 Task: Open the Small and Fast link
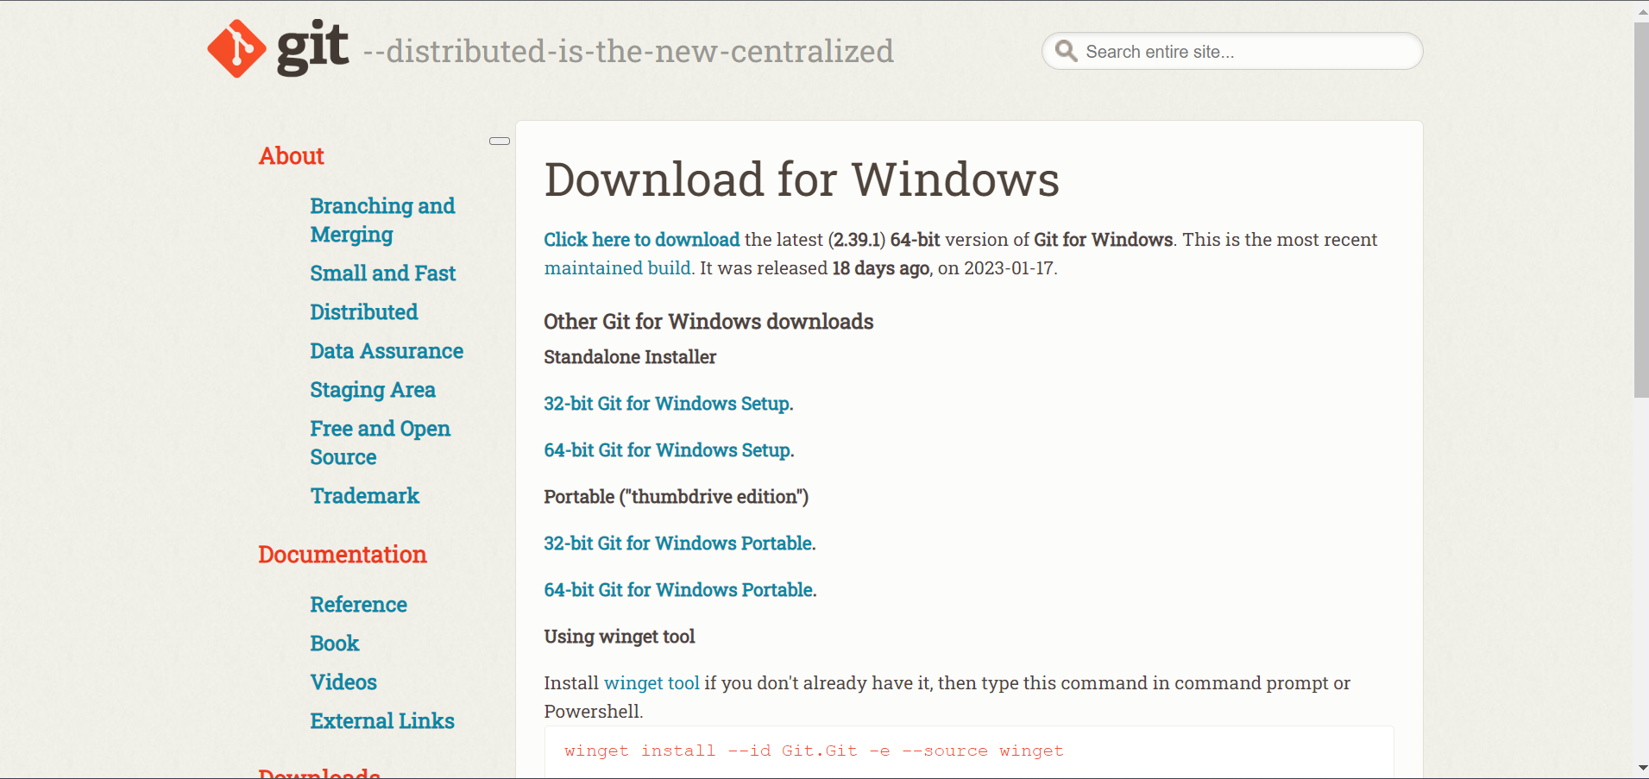tap(383, 273)
